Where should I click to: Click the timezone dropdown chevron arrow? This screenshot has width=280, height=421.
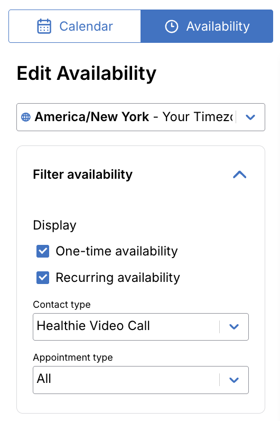coord(250,117)
